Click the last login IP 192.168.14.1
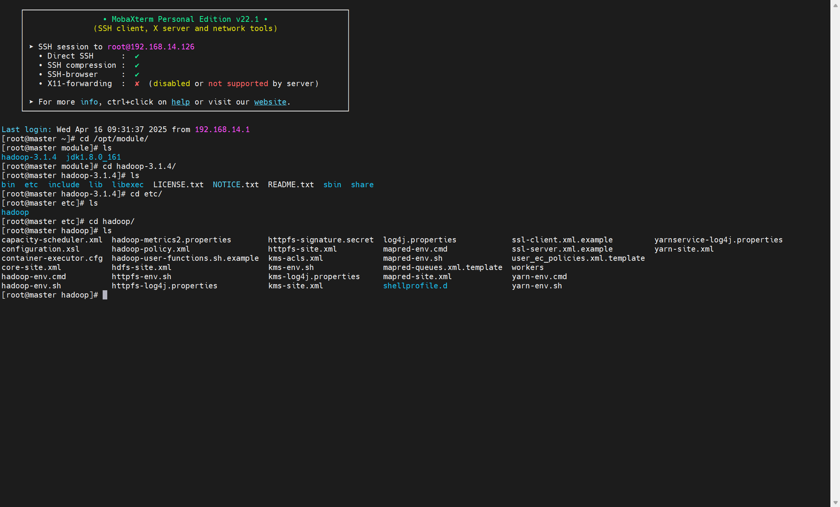 tap(222, 129)
